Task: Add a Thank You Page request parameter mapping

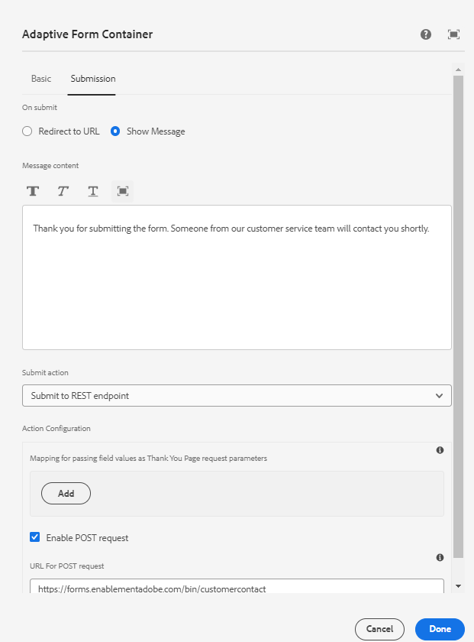Action: (65, 493)
